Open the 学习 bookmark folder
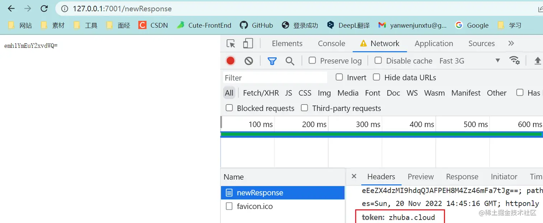The image size is (543, 223). pos(509,25)
